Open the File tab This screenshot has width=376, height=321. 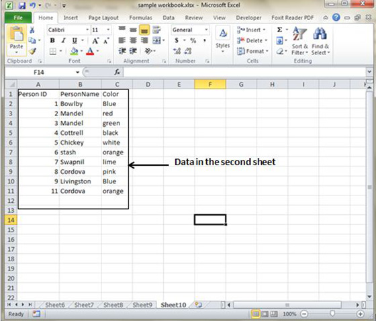click(18, 17)
